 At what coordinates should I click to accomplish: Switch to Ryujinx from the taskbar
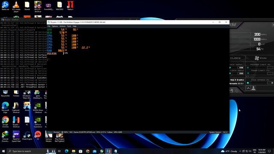[108, 151]
